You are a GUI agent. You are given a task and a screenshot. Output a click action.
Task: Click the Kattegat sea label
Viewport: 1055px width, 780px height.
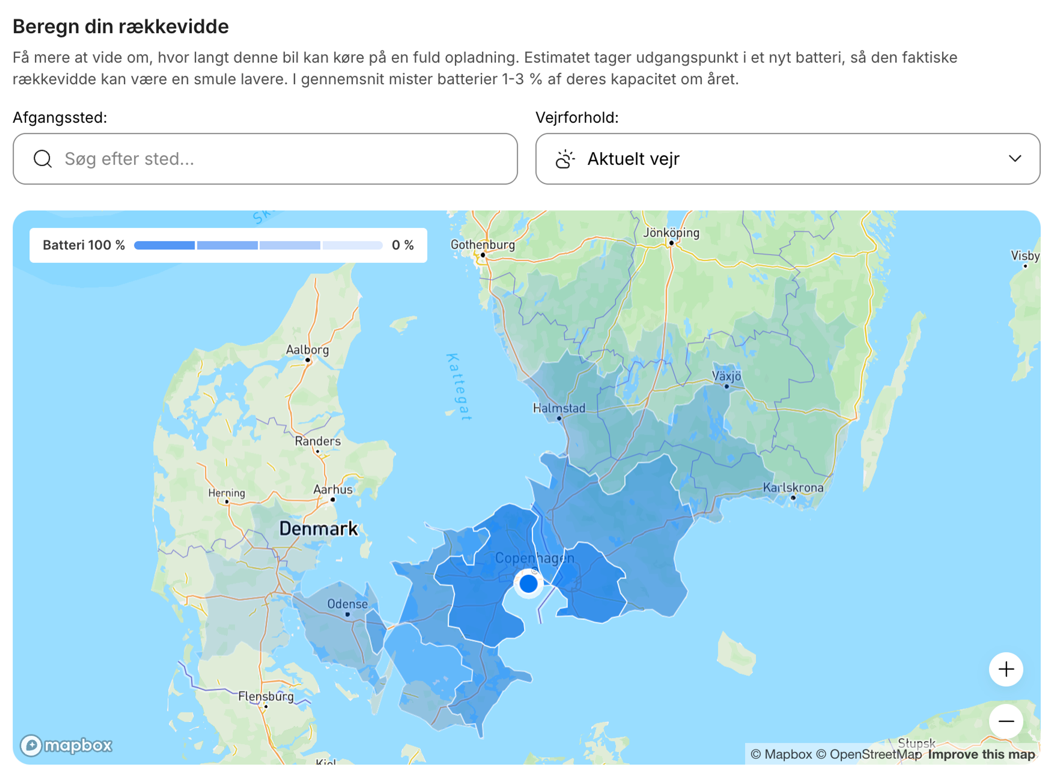pos(458,387)
